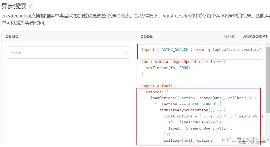Click the scrollbar down arrow in code panel
The height and width of the screenshot is (147, 270).
(x=268, y=139)
